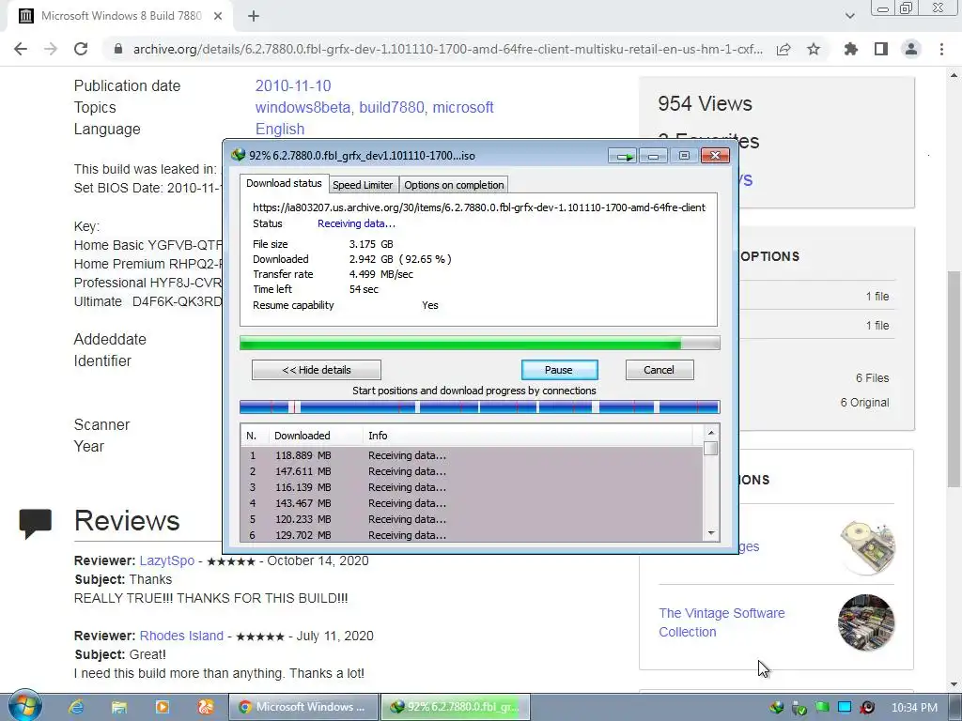Switch to the Download status tab
This screenshot has width=962, height=721.
pyautogui.click(x=284, y=183)
